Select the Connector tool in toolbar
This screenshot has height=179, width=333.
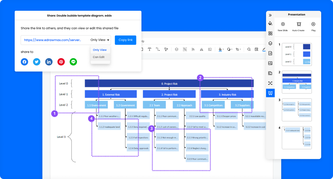(158, 49)
